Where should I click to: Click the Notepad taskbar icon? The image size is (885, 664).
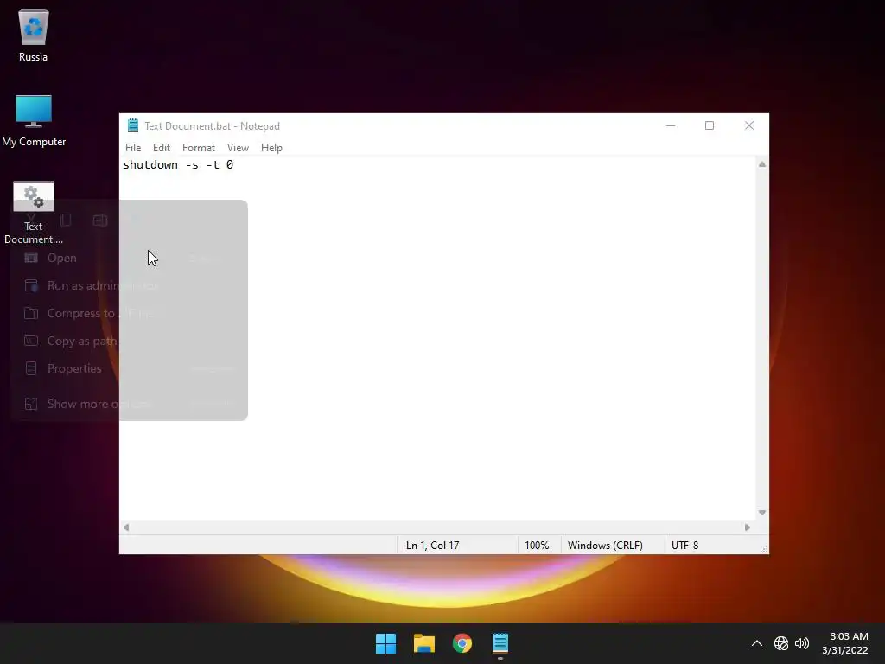(500, 643)
